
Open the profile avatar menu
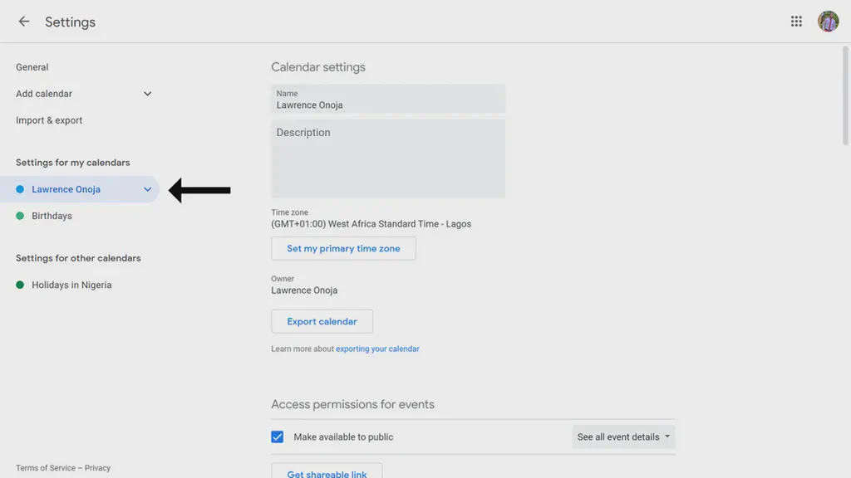(828, 21)
